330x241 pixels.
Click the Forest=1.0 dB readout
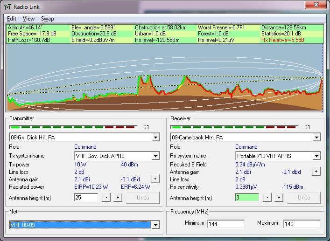pos(213,34)
